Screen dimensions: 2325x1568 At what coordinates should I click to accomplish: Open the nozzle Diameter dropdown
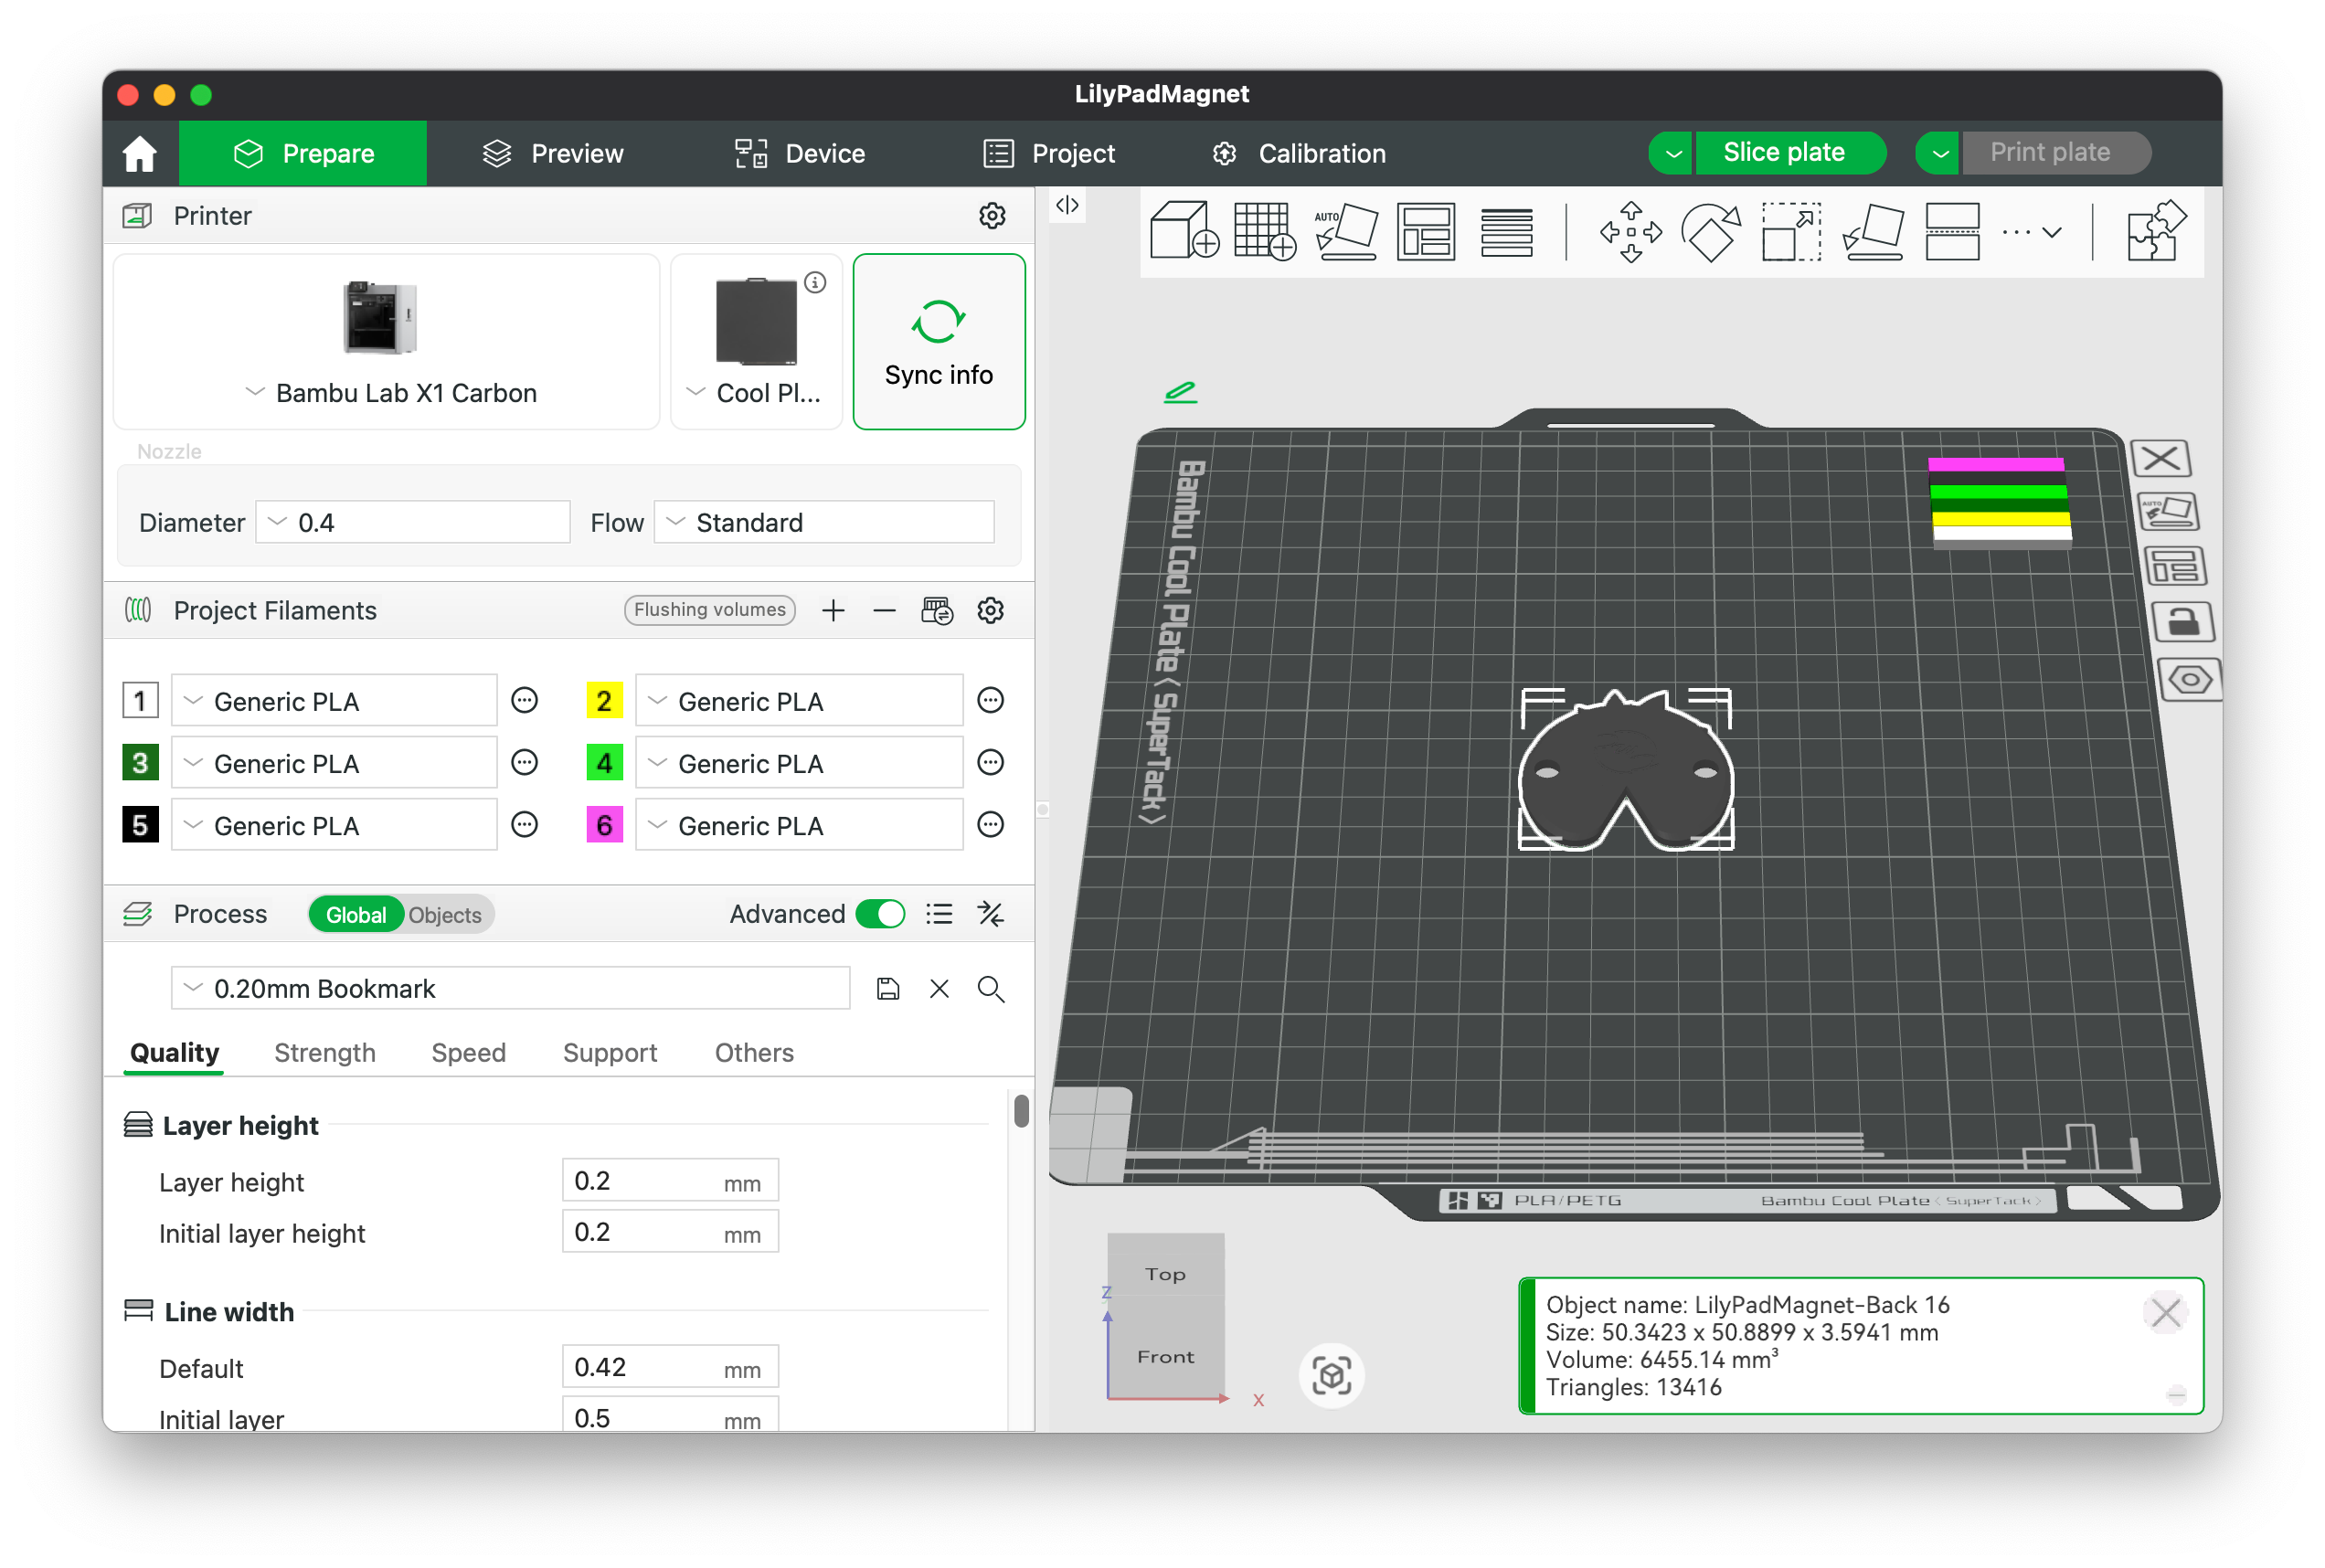point(412,522)
